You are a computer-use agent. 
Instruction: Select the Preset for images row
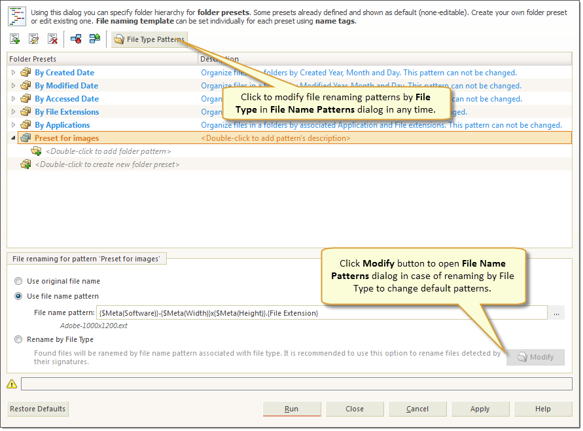(x=294, y=138)
